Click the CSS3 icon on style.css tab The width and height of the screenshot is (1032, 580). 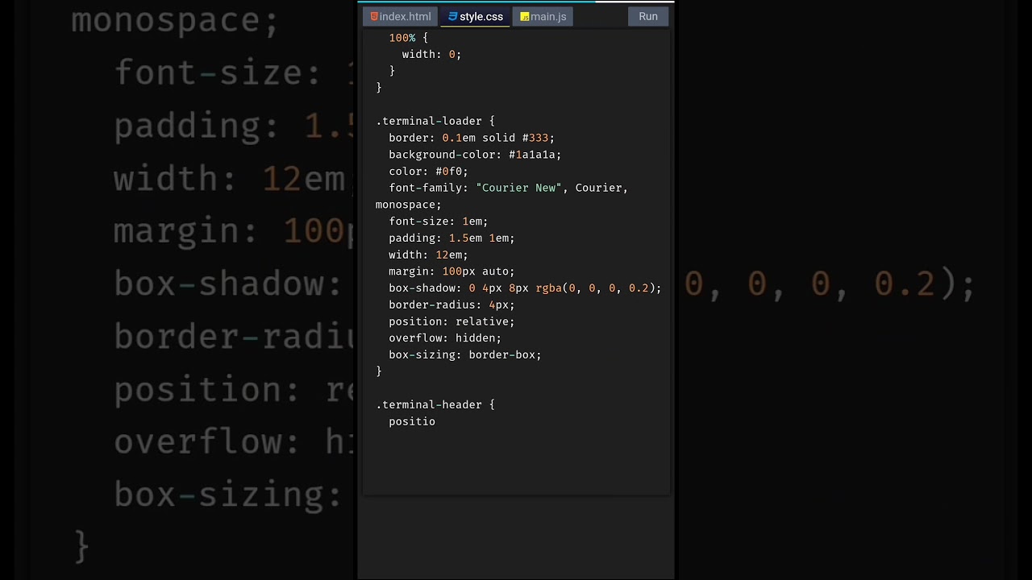[x=452, y=16]
